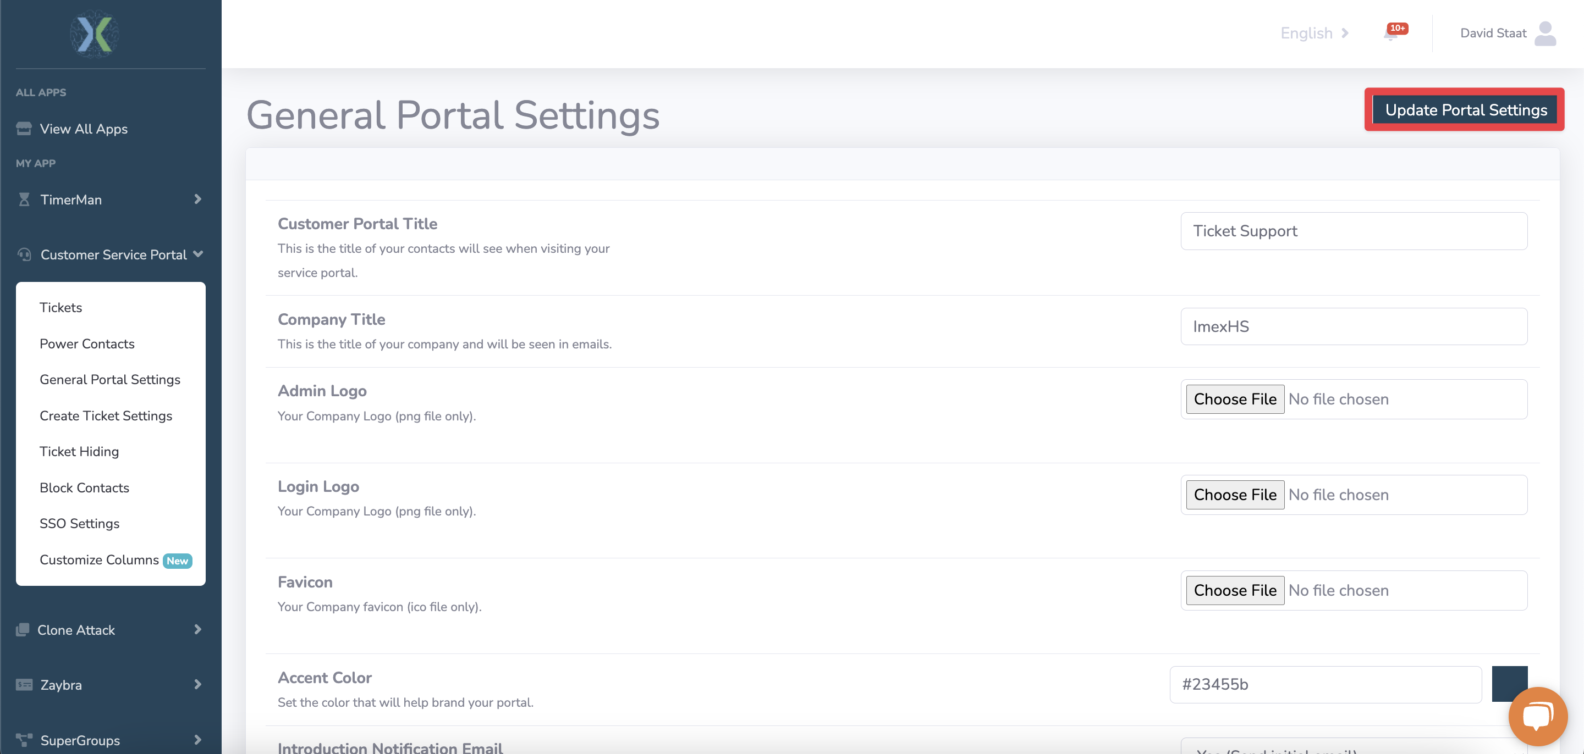Open the Tickets menu item
The width and height of the screenshot is (1584, 754).
(x=61, y=307)
